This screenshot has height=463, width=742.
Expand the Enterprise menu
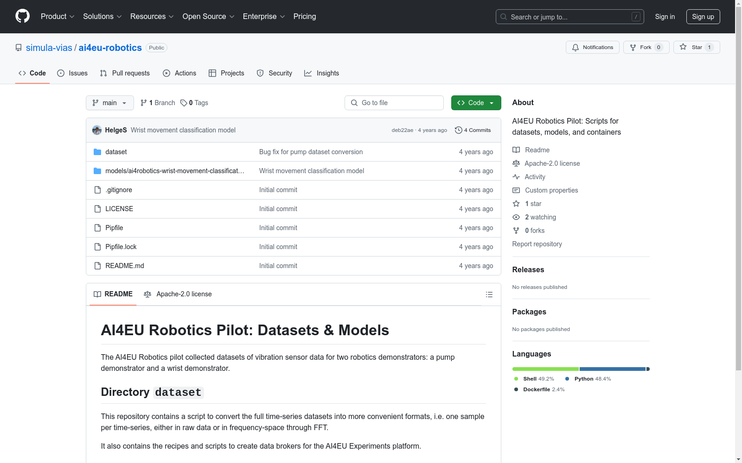point(264,17)
